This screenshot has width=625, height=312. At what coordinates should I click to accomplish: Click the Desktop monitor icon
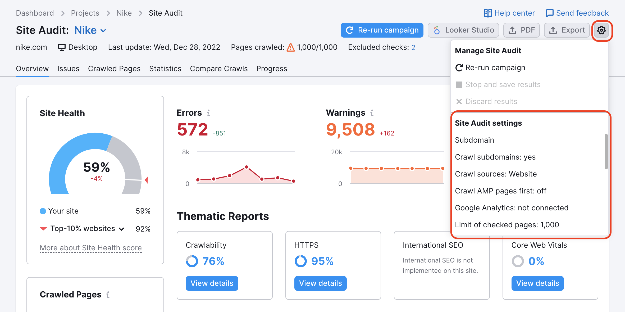62,47
